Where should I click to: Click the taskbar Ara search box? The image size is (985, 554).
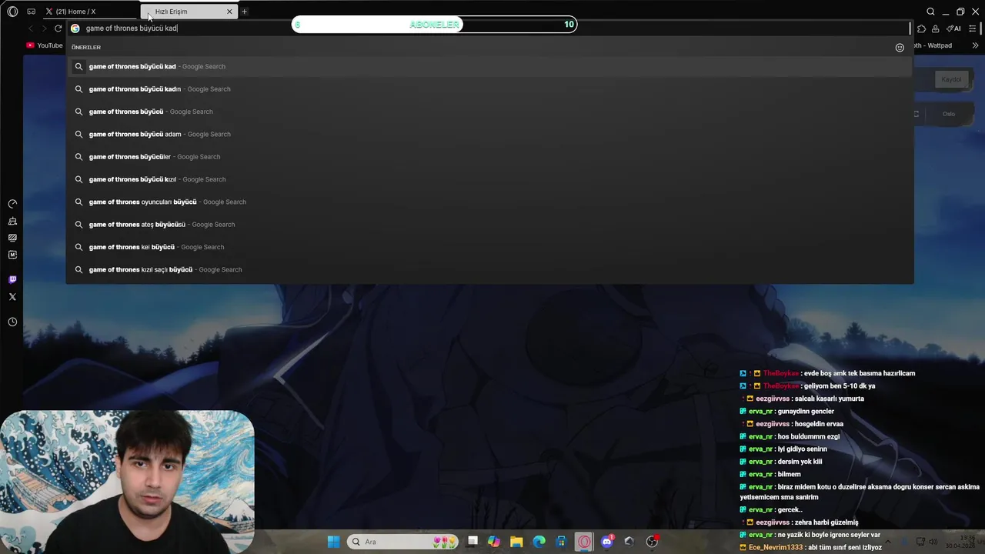tap(402, 542)
